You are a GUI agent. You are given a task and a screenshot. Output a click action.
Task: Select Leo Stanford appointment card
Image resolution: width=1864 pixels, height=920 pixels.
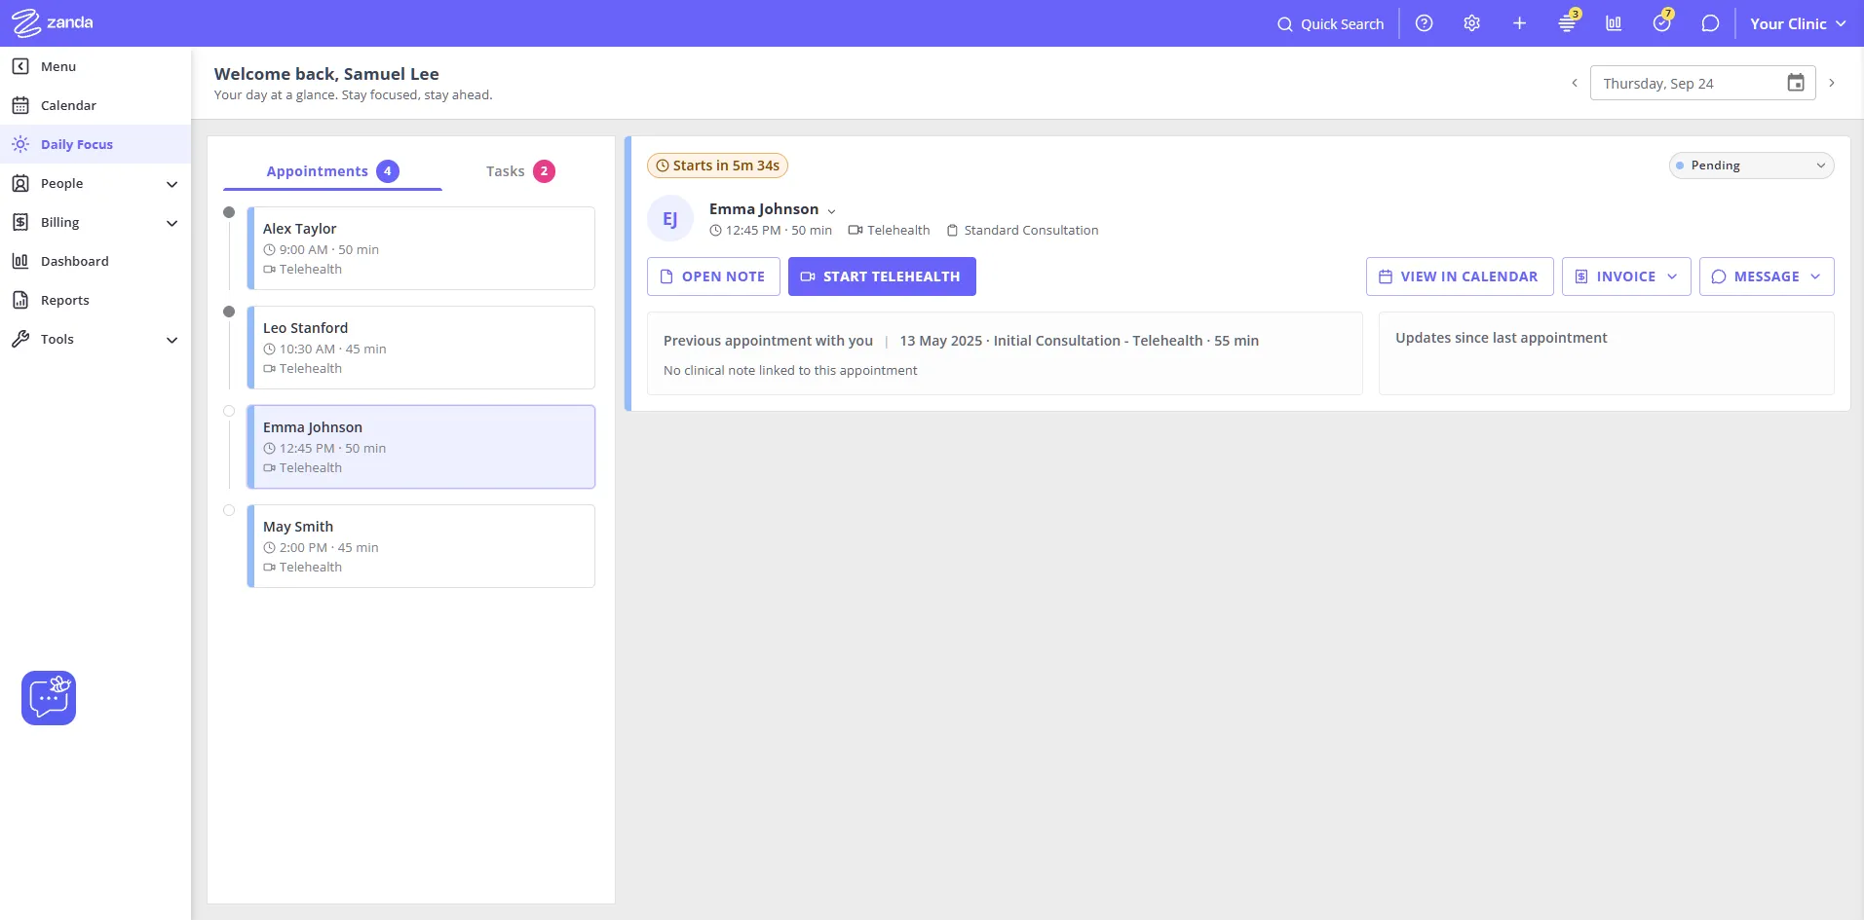421,348
